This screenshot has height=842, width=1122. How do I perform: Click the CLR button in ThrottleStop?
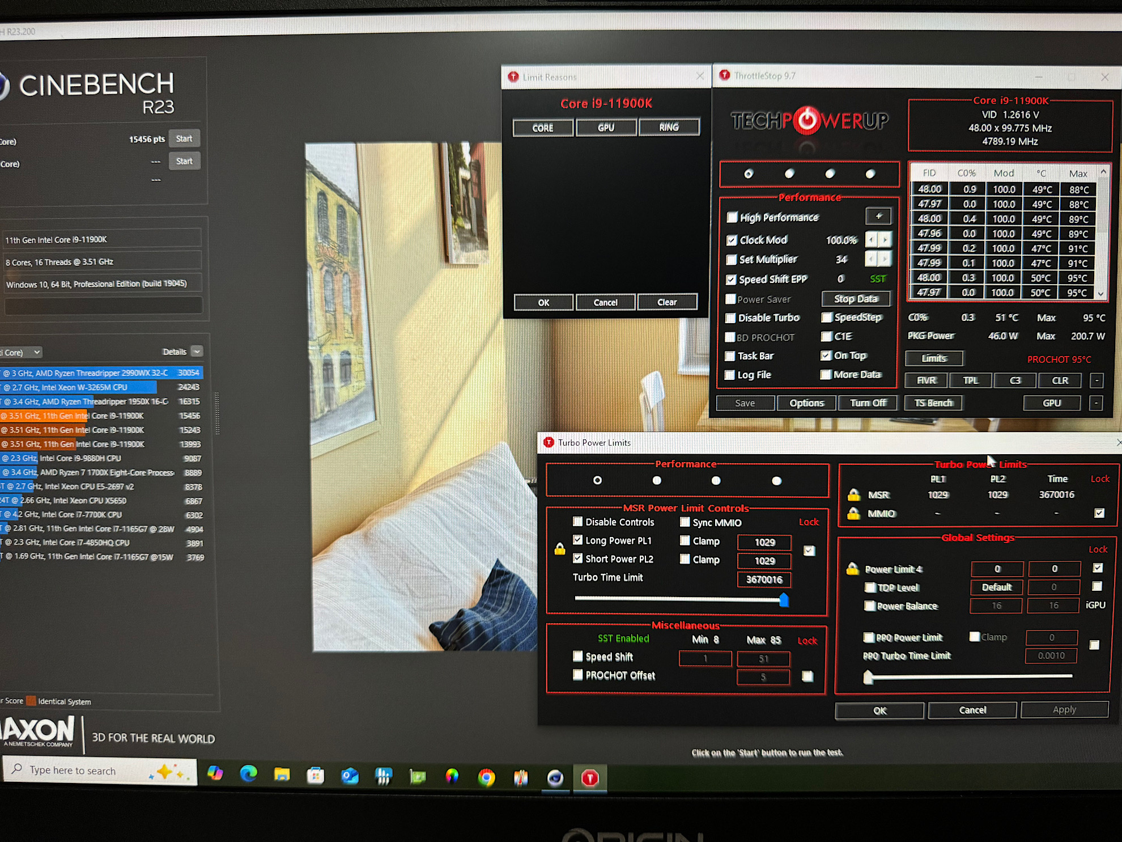1060,380
